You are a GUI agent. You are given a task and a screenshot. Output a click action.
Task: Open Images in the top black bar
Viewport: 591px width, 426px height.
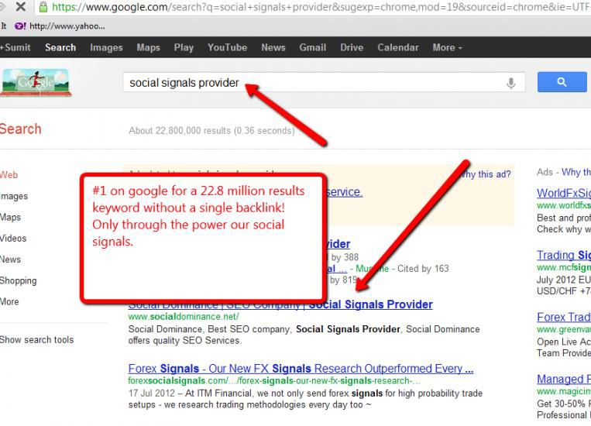click(106, 47)
